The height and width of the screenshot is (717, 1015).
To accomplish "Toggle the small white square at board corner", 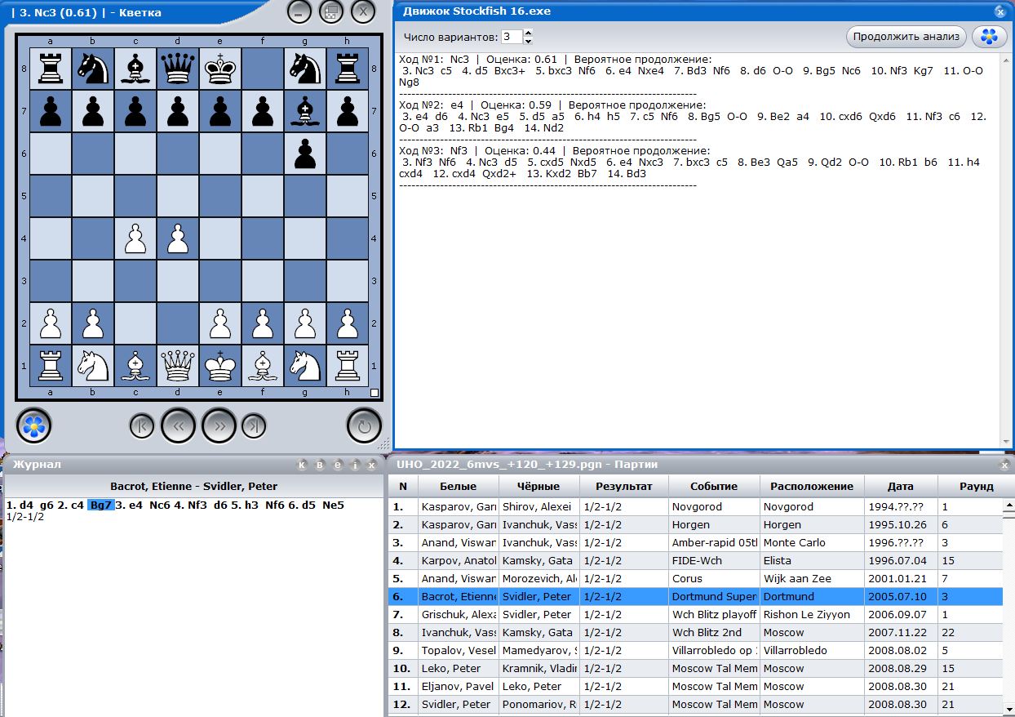I will tap(375, 393).
